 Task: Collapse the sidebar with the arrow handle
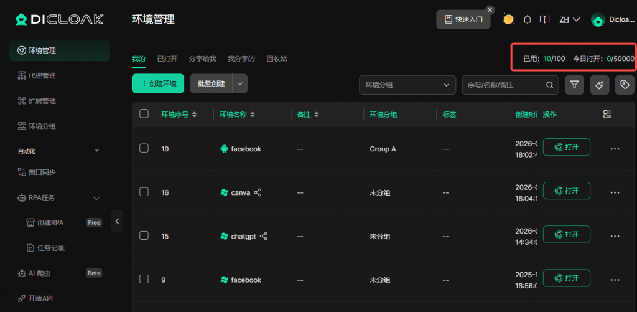coord(117,221)
